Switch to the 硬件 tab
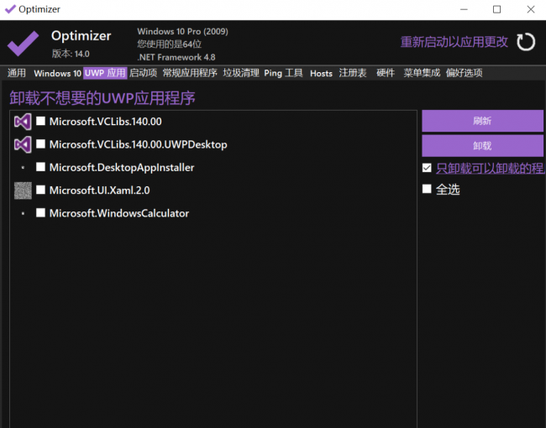Image resolution: width=546 pixels, height=428 pixels. click(386, 73)
